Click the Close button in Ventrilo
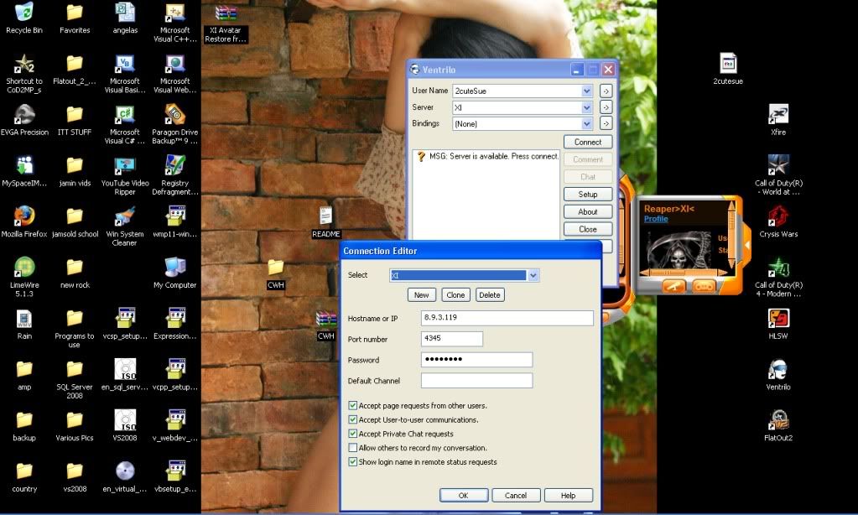 (x=588, y=229)
